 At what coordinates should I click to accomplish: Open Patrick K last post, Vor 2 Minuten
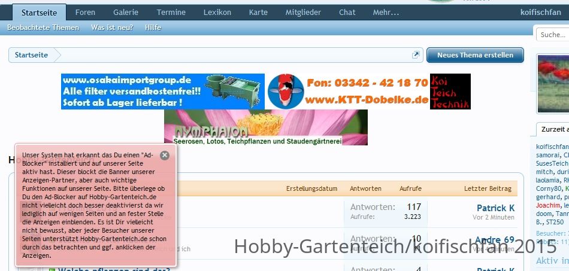click(x=495, y=208)
